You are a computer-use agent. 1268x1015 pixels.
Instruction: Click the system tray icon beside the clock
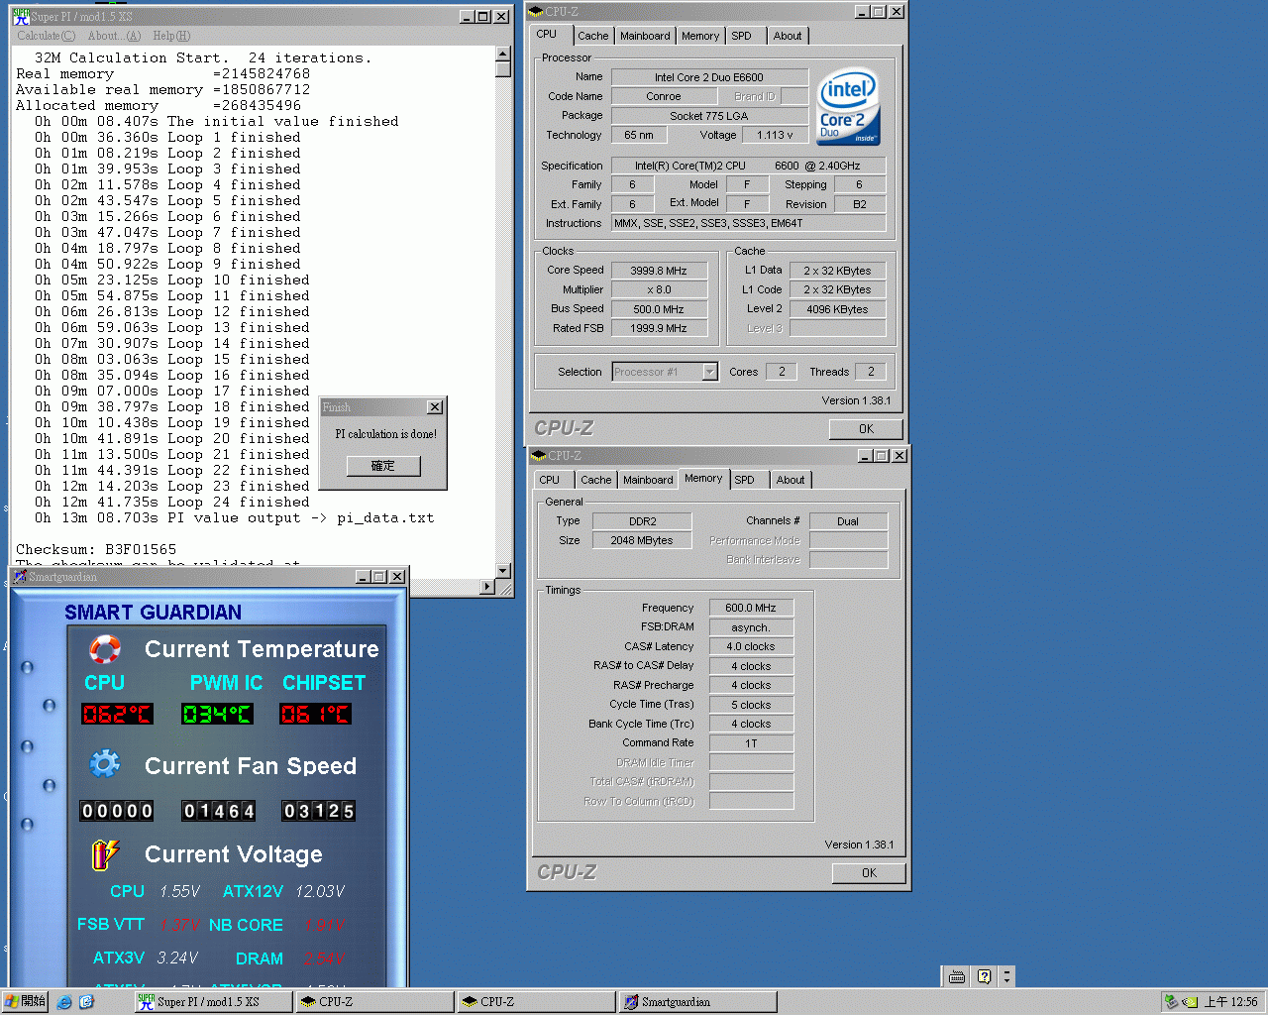(1190, 1002)
